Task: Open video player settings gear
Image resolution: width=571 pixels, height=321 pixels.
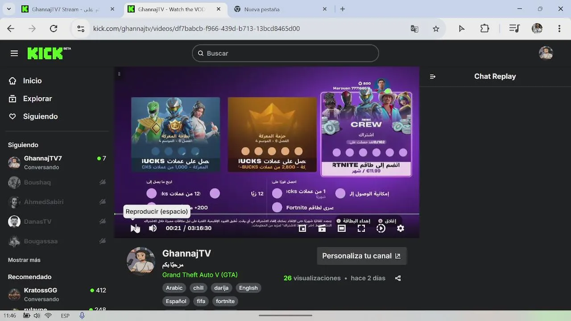Action: pyautogui.click(x=401, y=228)
